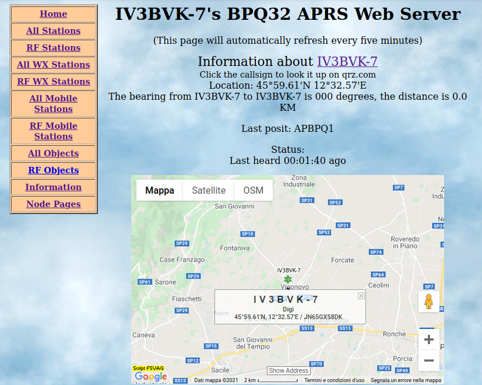
Task: Click Case Franzago label on map
Action: (182, 260)
